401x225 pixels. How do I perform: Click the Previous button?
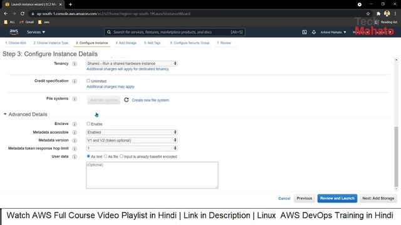(x=305, y=198)
